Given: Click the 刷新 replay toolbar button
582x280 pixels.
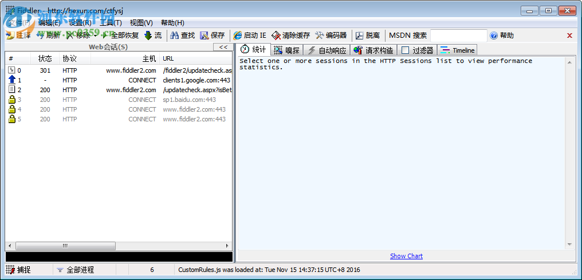Looking at the screenshot, I should [48, 36].
